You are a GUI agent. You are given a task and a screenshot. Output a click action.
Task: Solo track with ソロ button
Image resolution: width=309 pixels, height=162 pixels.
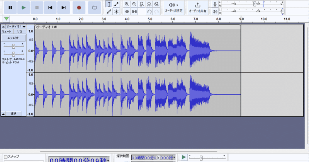pyautogui.click(x=19, y=32)
